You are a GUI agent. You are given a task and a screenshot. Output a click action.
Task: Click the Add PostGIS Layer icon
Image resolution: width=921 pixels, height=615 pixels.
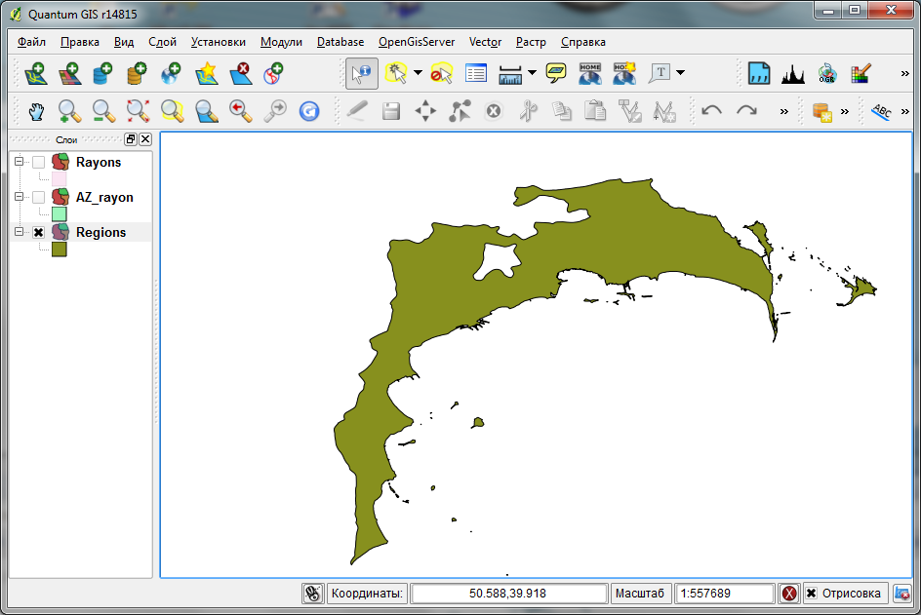click(x=102, y=73)
